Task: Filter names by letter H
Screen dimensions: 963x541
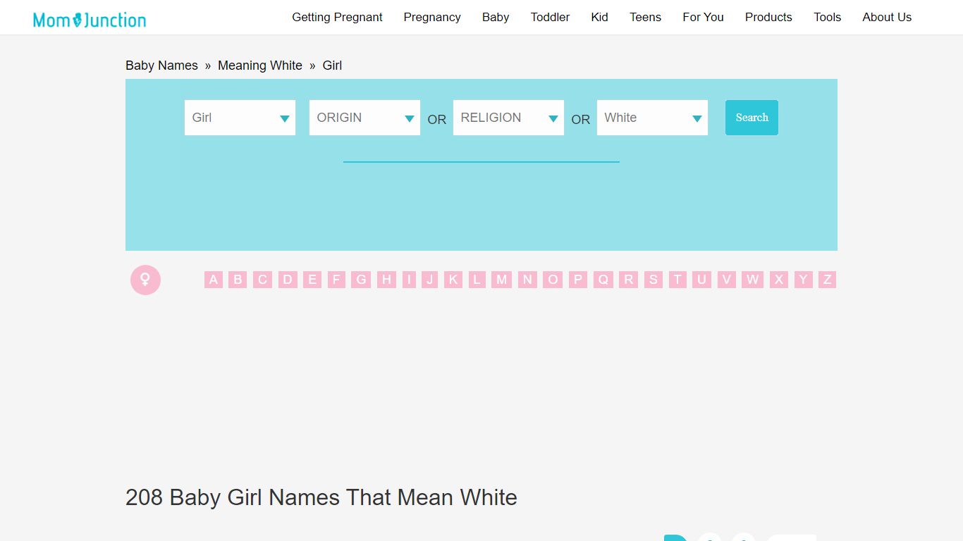Action: coord(386,280)
